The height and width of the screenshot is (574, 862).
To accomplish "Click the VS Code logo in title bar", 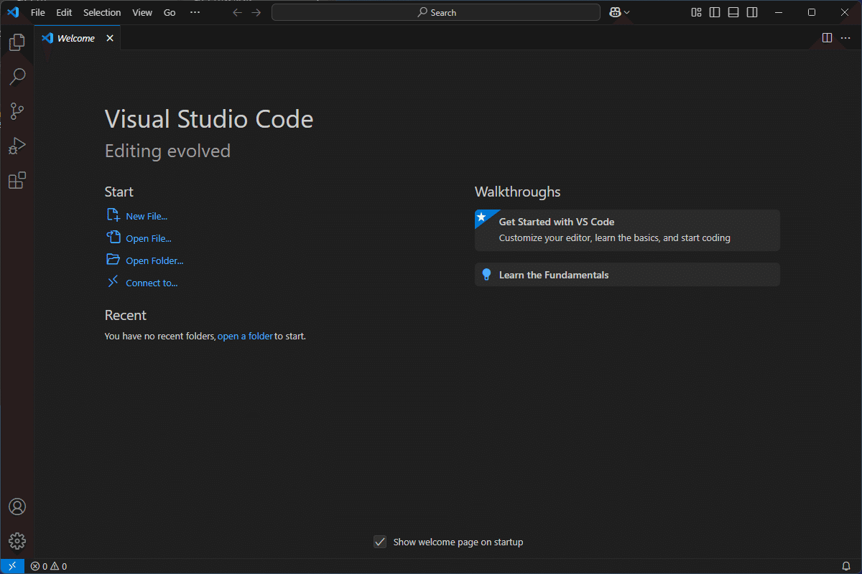I will click(13, 12).
